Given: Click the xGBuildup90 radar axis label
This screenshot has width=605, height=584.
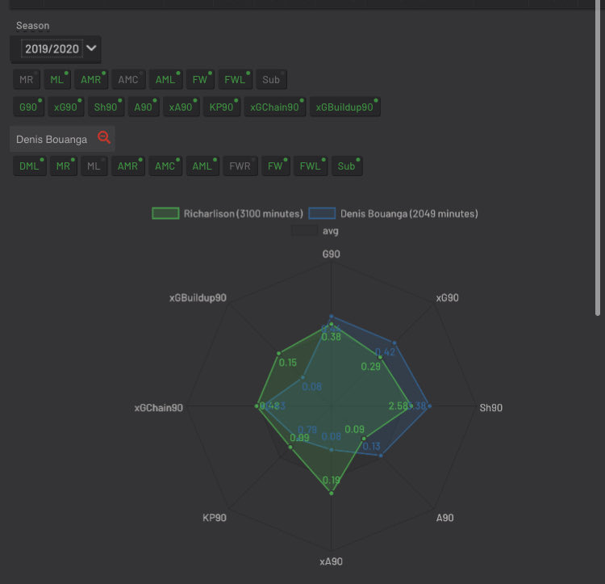Looking at the screenshot, I should point(198,298).
